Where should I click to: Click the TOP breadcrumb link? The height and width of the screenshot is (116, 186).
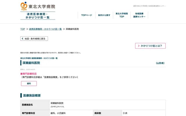click(22, 29)
